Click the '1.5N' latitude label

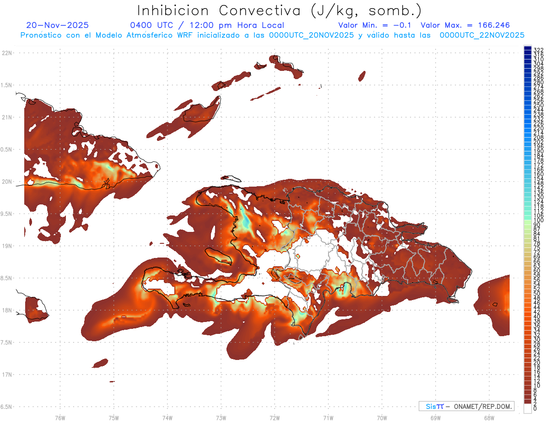tap(6, 85)
